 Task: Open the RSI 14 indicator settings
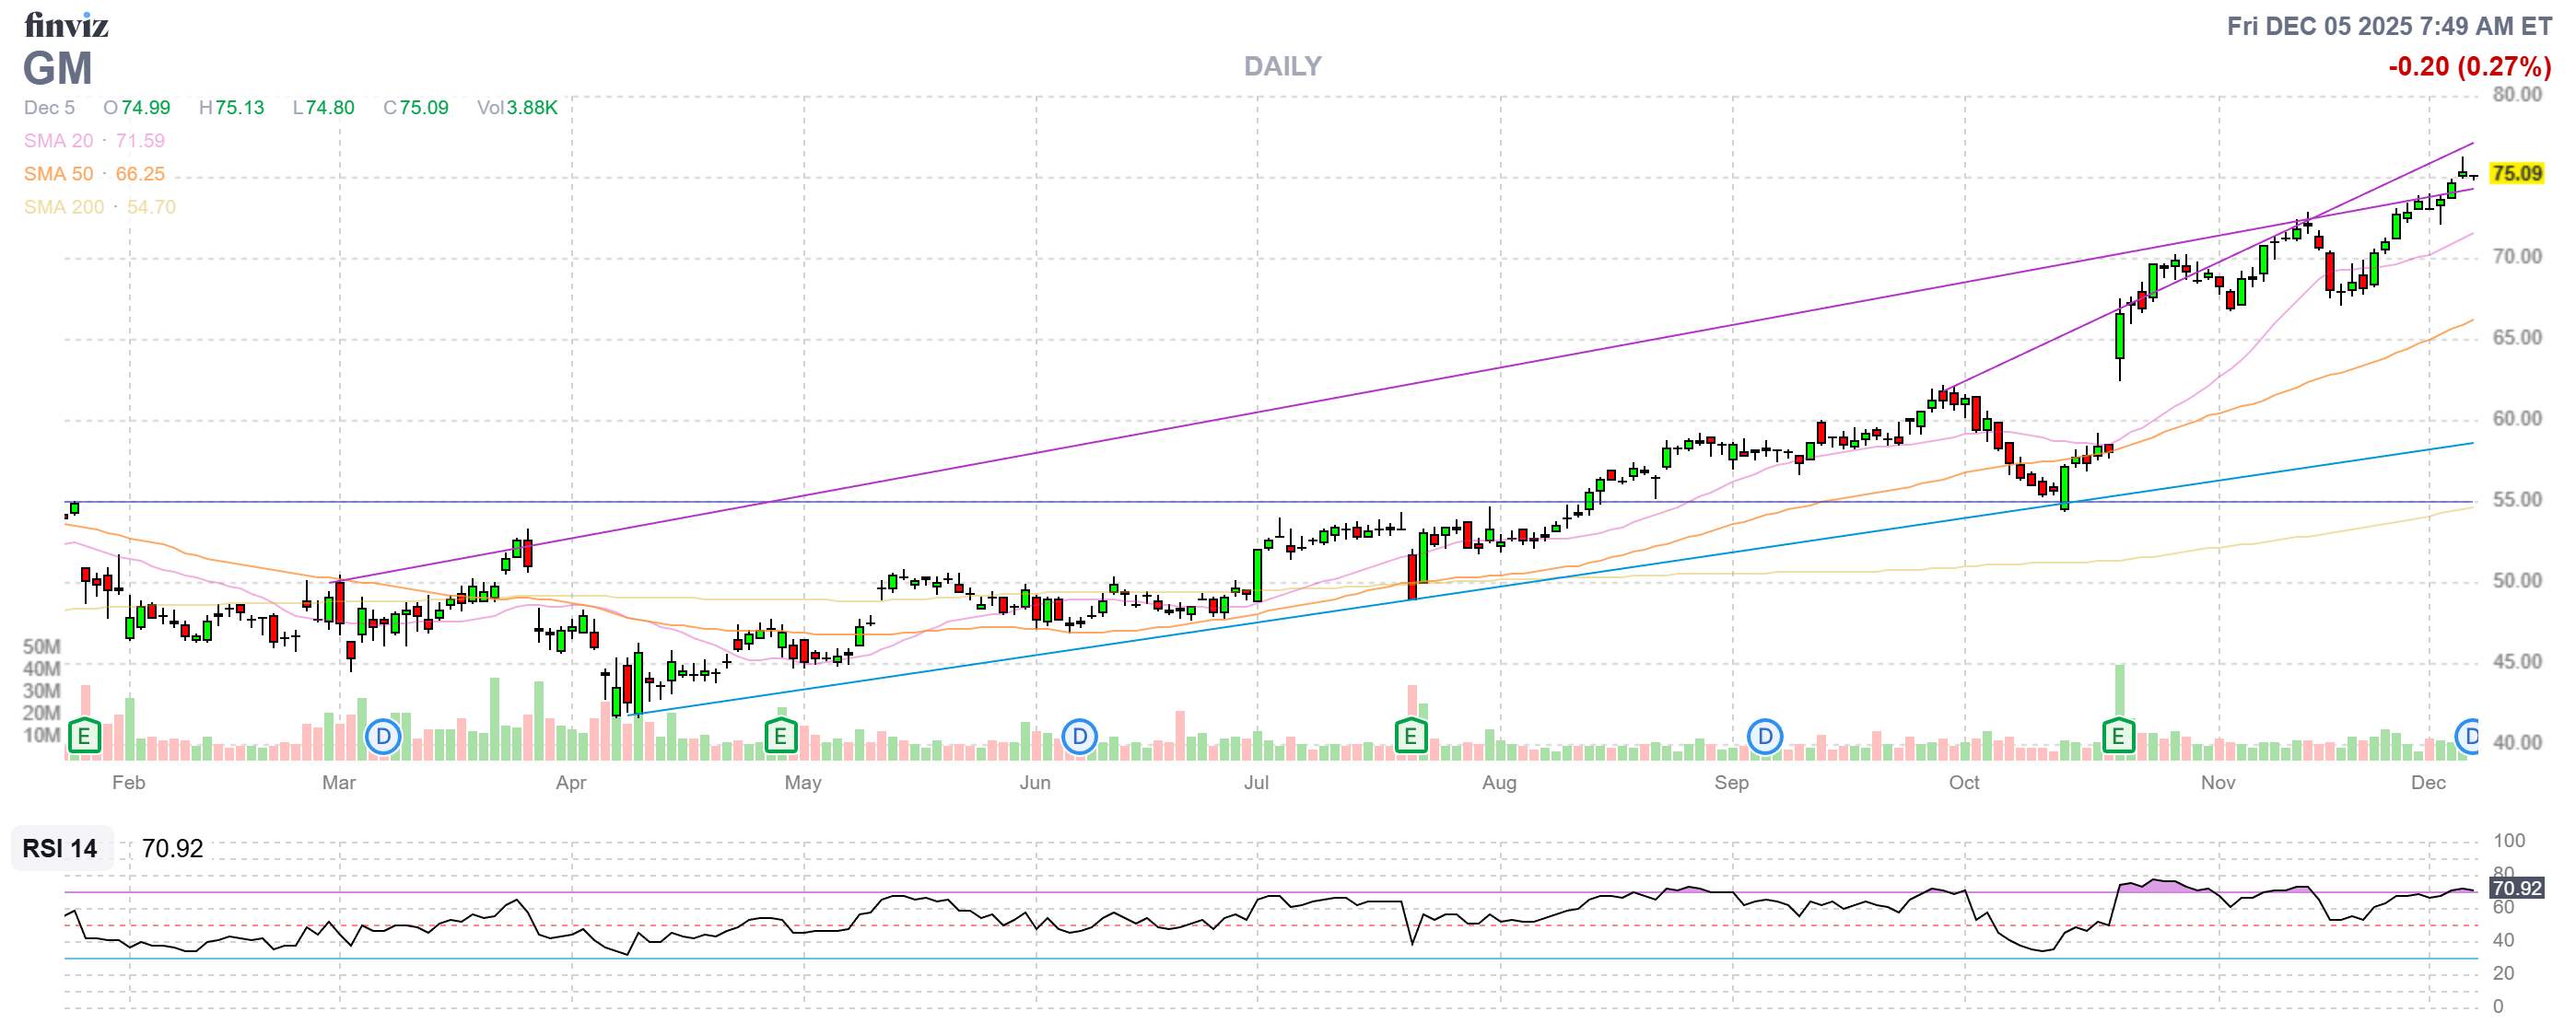pos(60,848)
